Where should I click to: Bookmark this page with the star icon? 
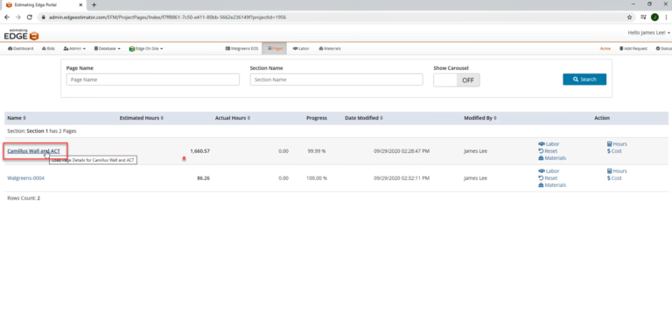tap(630, 17)
